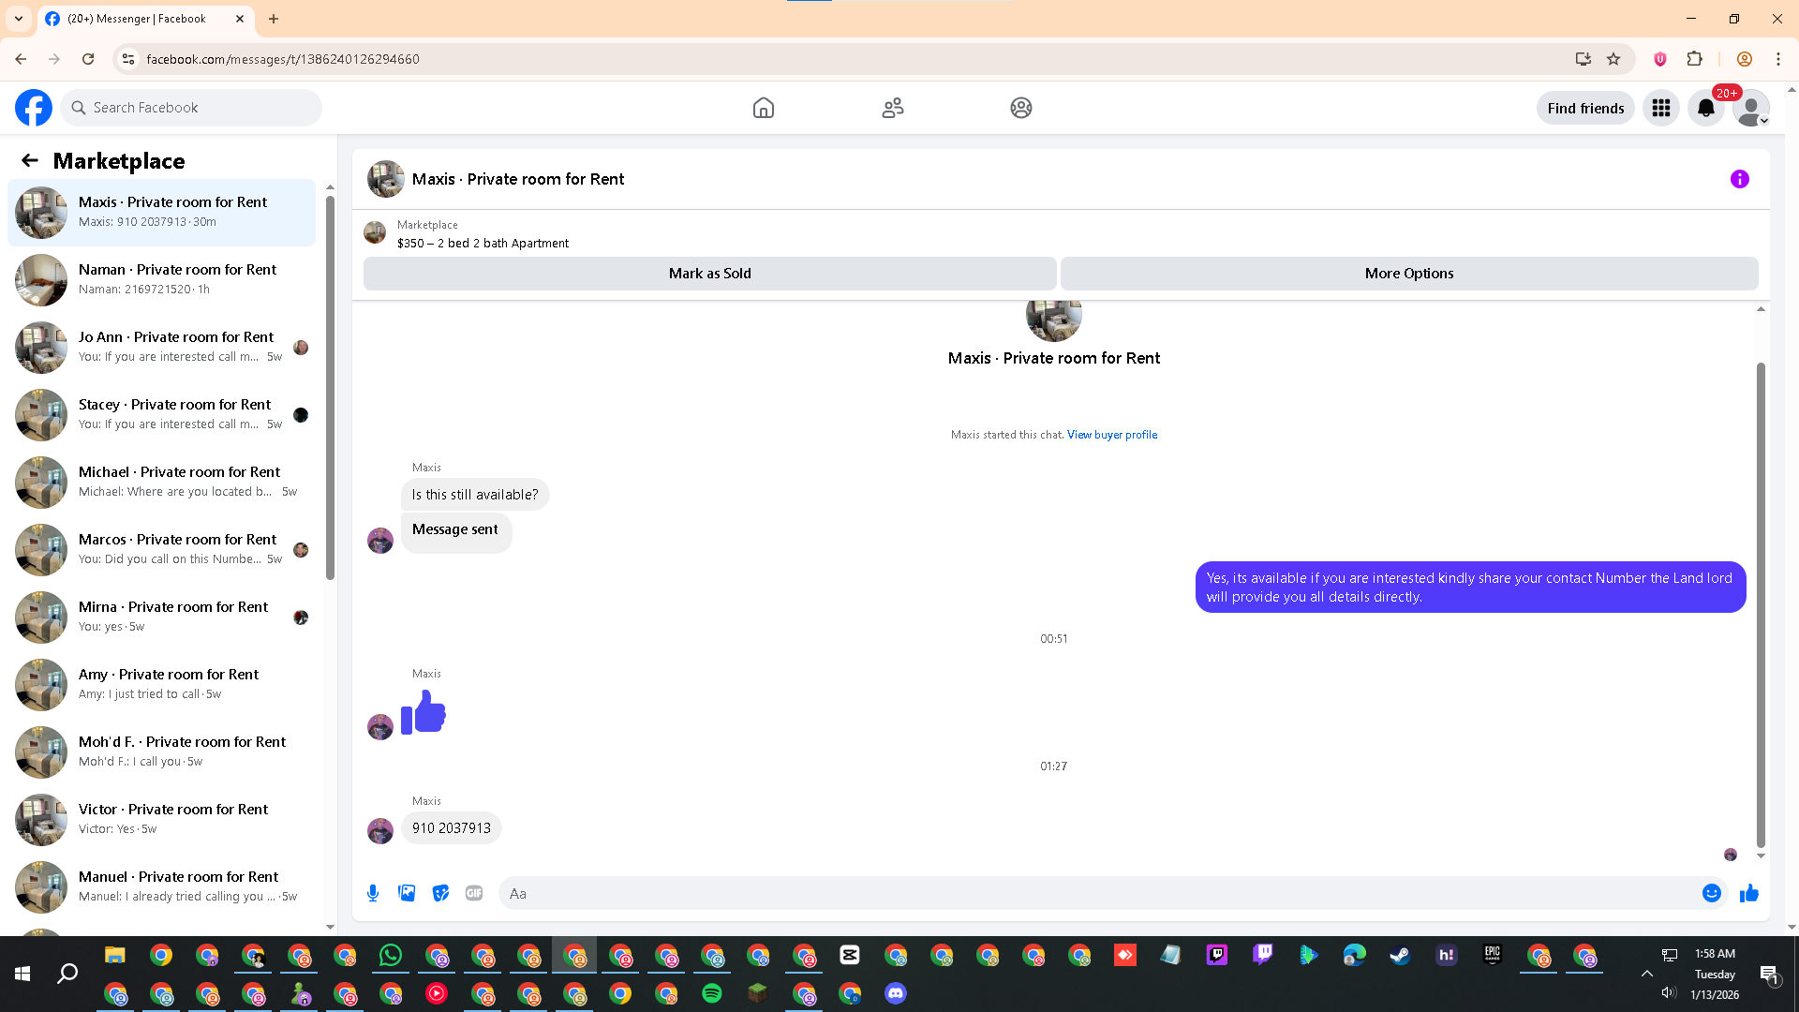
Task: Open the GIF picker icon
Action: (x=474, y=893)
